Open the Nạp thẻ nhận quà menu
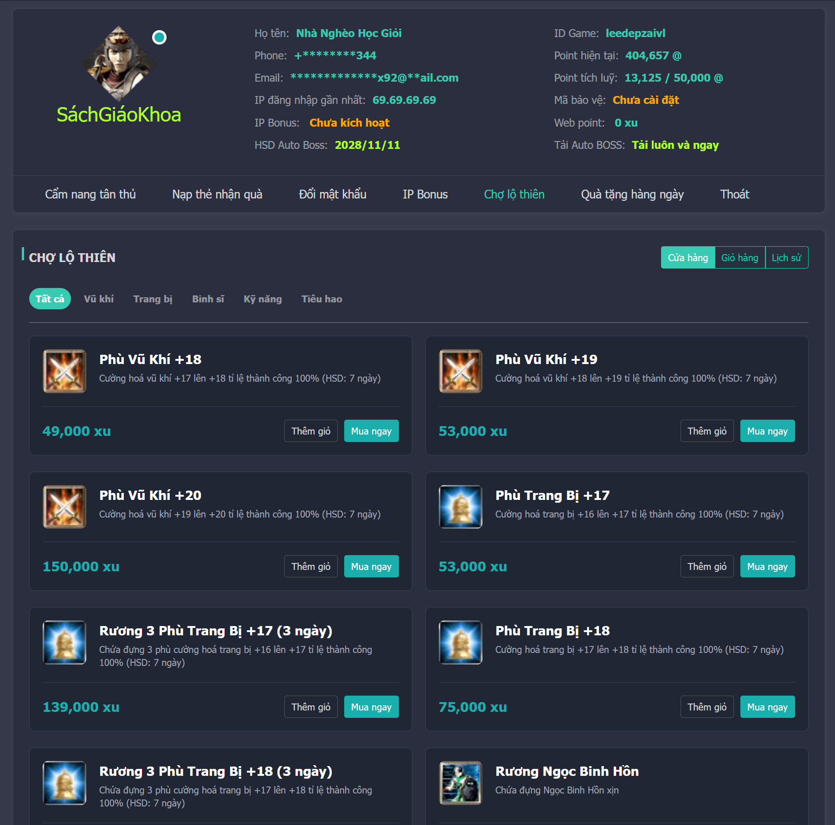Screen dimensions: 835x825 click(217, 194)
